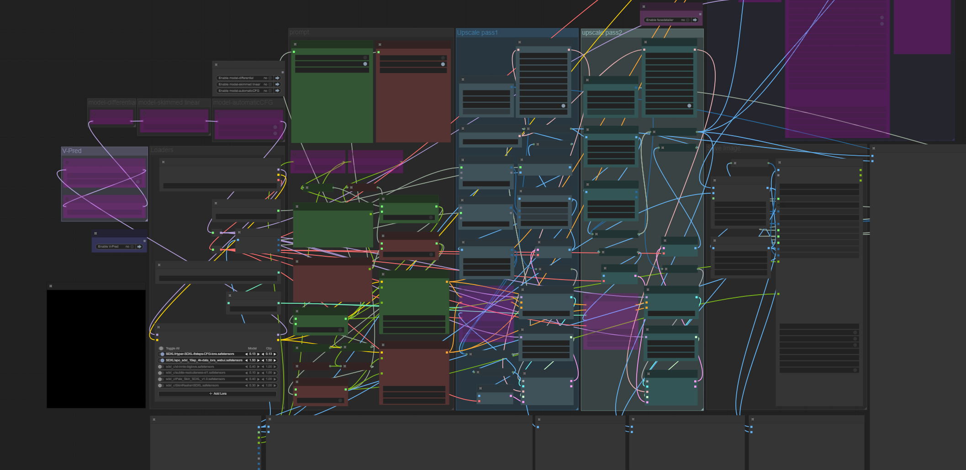Image resolution: width=966 pixels, height=470 pixels.
Task: Increase SkinRealismSDXL lora model strength
Action: 258,386
